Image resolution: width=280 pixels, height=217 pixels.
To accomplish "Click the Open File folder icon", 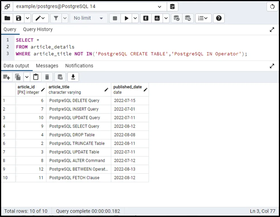I will pyautogui.click(x=7, y=18).
